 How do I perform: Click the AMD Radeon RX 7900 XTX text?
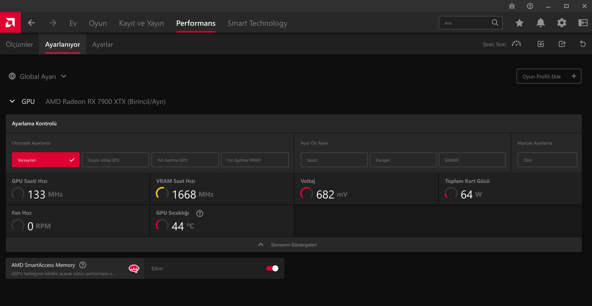pos(105,101)
